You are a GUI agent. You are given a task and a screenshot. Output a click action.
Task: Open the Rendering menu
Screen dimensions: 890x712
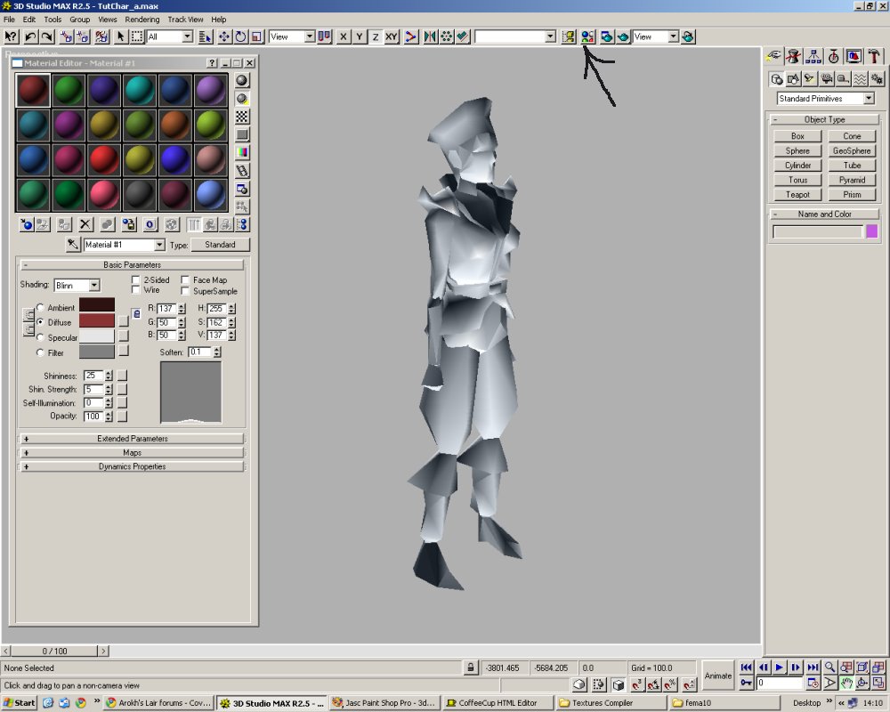point(142,20)
